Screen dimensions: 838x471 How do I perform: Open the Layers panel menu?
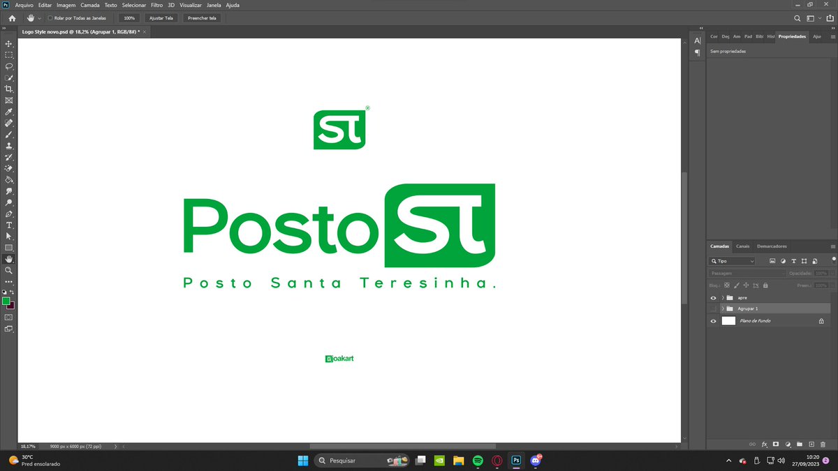pyautogui.click(x=832, y=246)
